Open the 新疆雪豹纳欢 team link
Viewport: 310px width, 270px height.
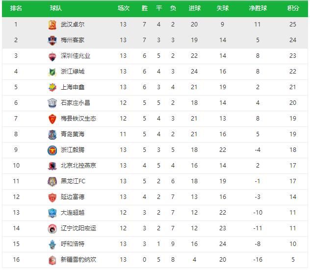(x=78, y=260)
